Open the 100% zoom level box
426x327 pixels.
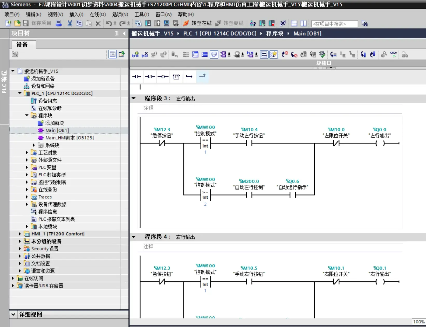(x=418, y=322)
